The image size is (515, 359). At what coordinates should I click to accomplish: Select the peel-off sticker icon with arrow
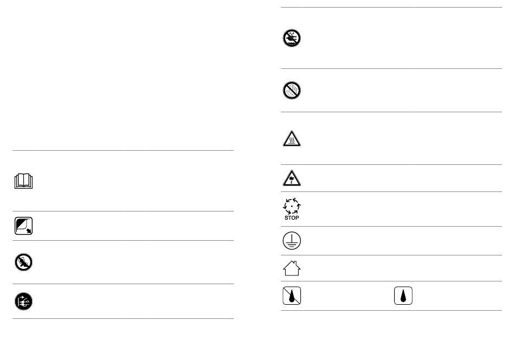24,226
